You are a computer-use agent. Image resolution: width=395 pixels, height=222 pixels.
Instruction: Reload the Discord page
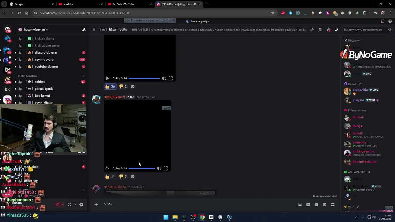pos(19,13)
